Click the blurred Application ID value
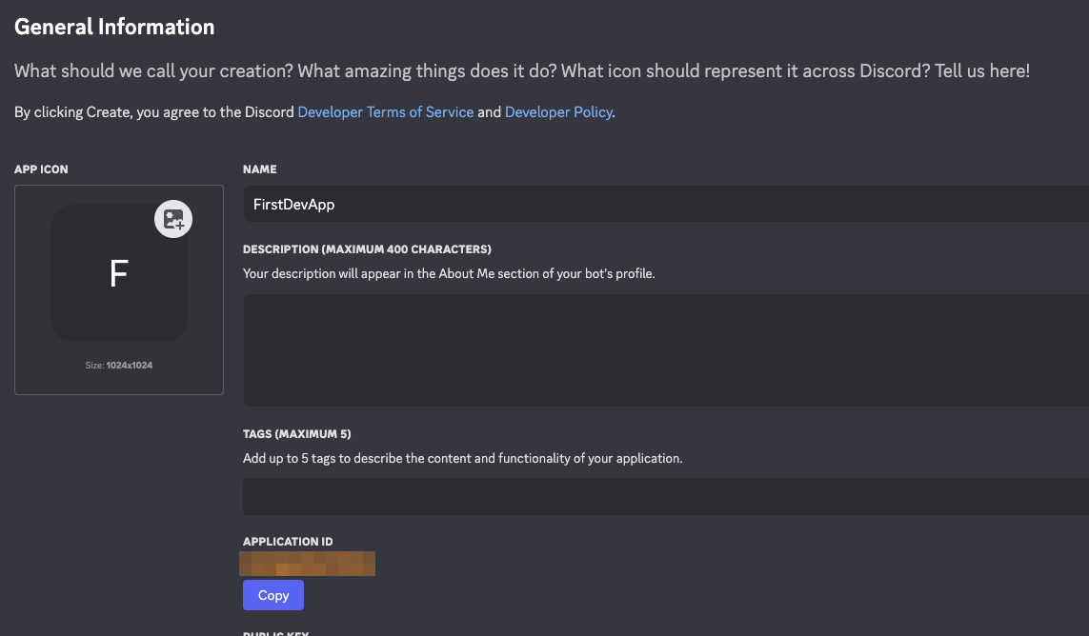 307,564
